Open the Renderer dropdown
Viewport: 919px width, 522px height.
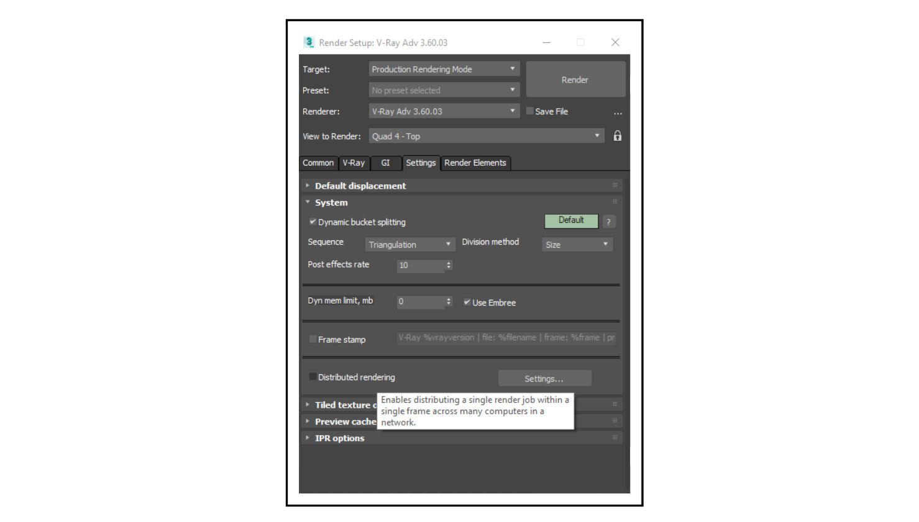(x=444, y=111)
